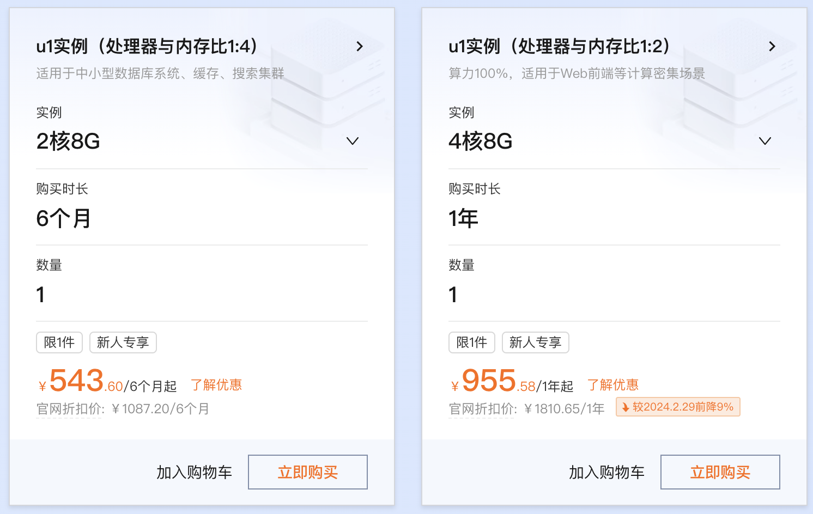Click the 较2024.2.29前降9% price drop badge
813x514 pixels.
(677, 407)
